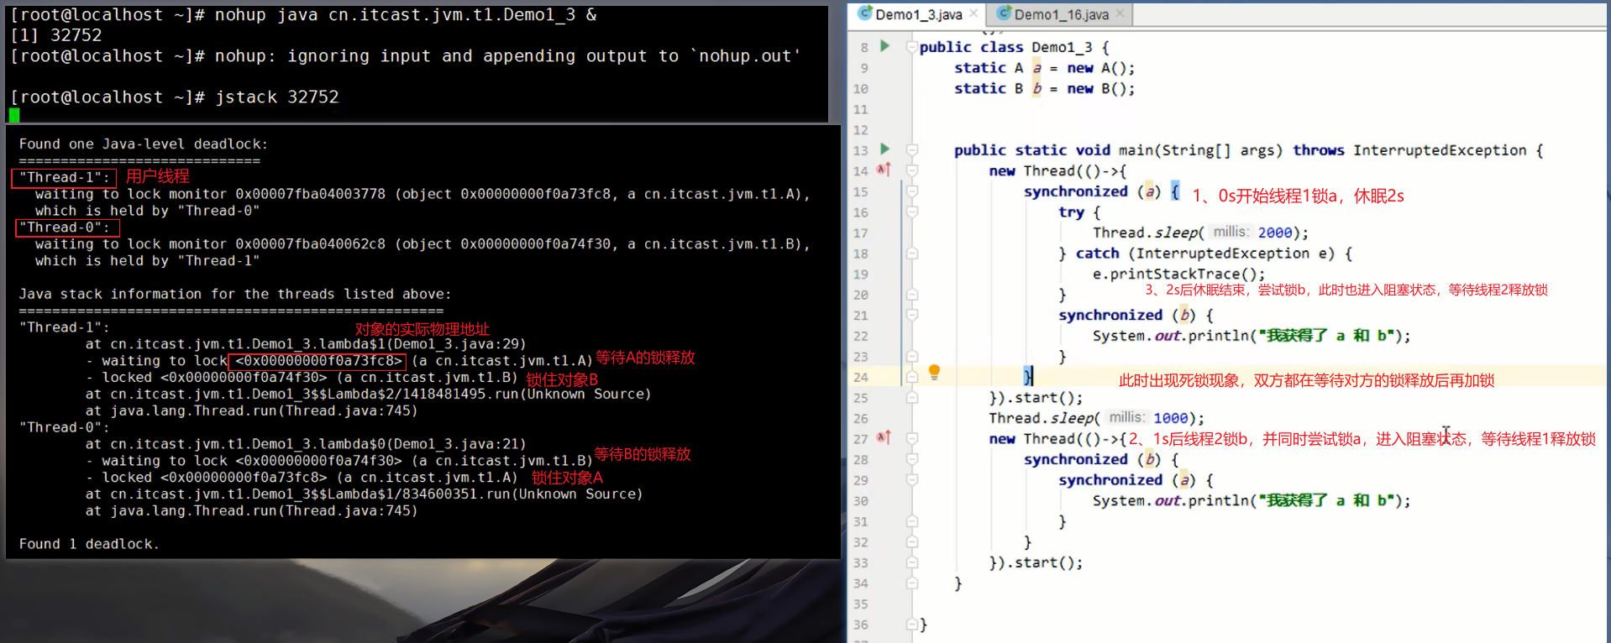
Task: Close the Demo1_16.java editor tab
Action: click(x=1120, y=13)
